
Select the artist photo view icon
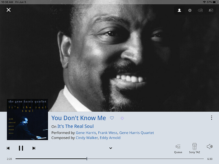click(179, 10)
